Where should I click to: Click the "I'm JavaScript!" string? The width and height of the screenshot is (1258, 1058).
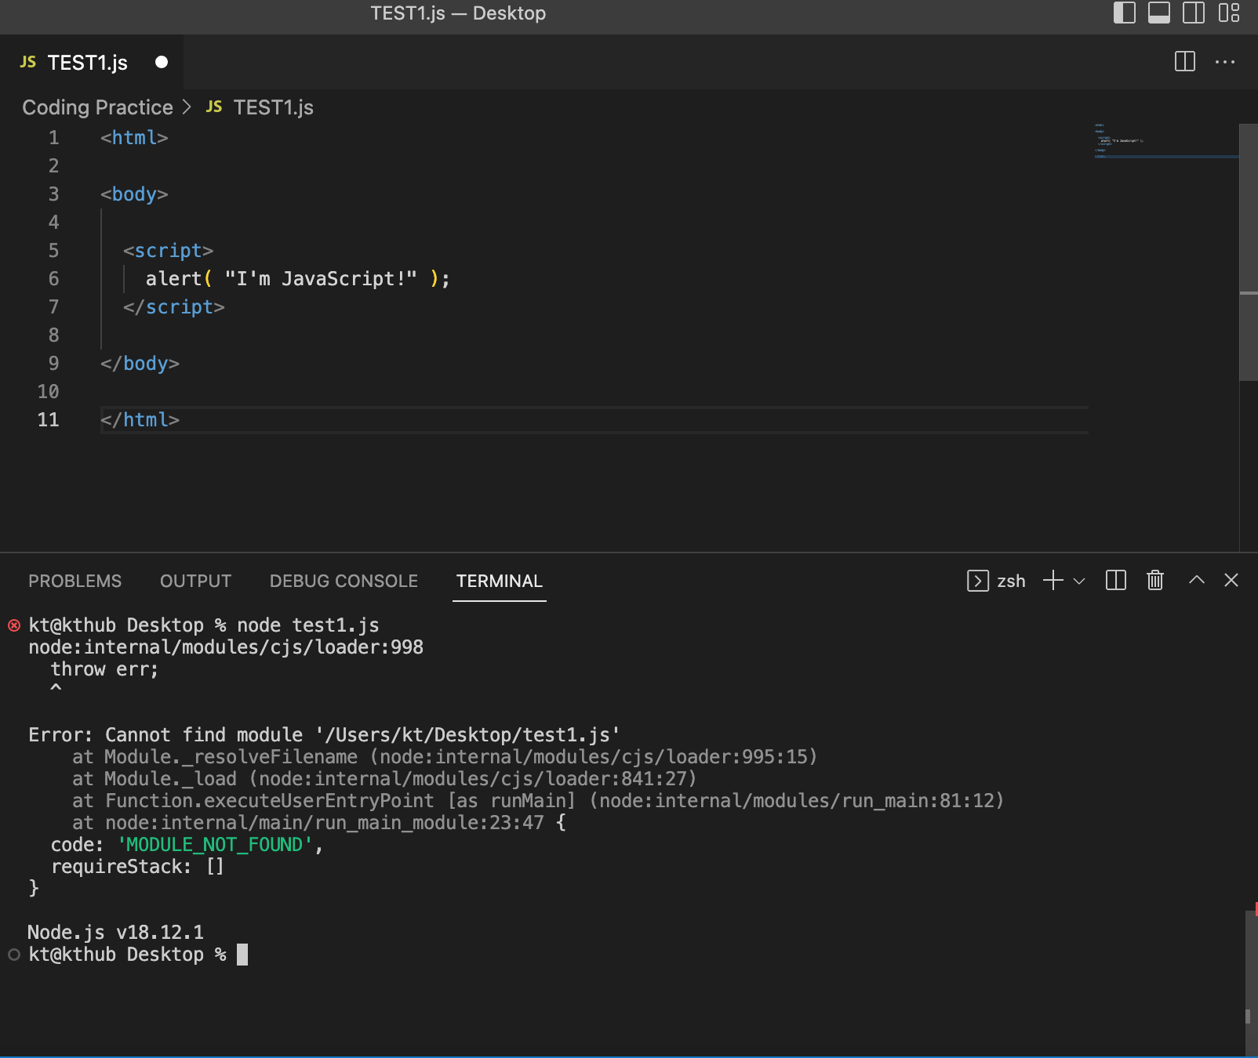click(321, 279)
